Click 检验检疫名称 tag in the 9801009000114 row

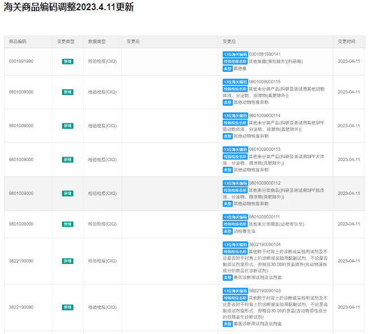click(235, 123)
